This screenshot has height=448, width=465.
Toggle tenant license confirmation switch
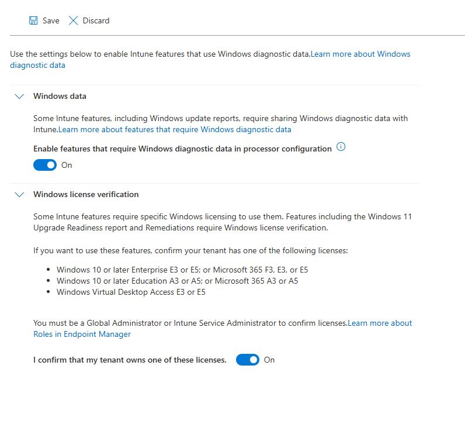[x=248, y=360]
